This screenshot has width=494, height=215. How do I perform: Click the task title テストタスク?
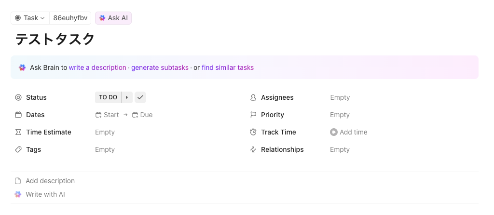tap(55, 40)
